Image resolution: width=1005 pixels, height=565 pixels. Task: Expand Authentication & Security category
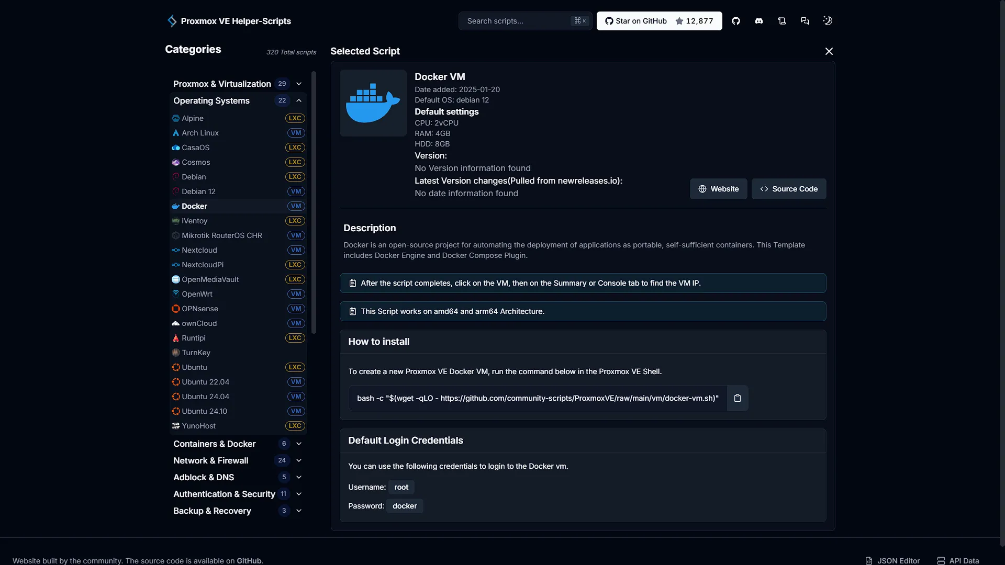click(238, 494)
